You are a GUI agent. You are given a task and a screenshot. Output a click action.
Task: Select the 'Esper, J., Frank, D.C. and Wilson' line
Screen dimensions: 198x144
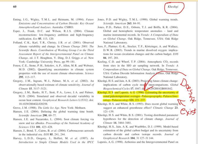click(53, 31)
